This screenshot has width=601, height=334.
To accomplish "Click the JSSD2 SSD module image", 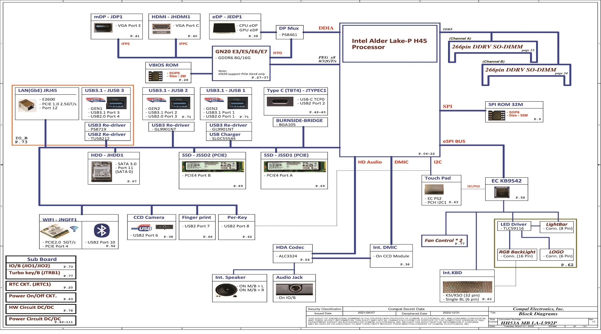I will 213,166.
